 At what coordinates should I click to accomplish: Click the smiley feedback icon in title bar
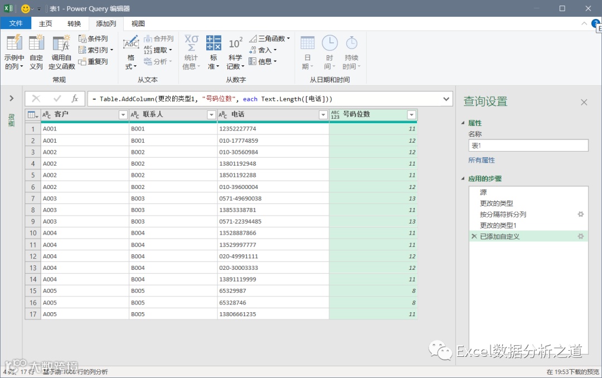coord(25,8)
